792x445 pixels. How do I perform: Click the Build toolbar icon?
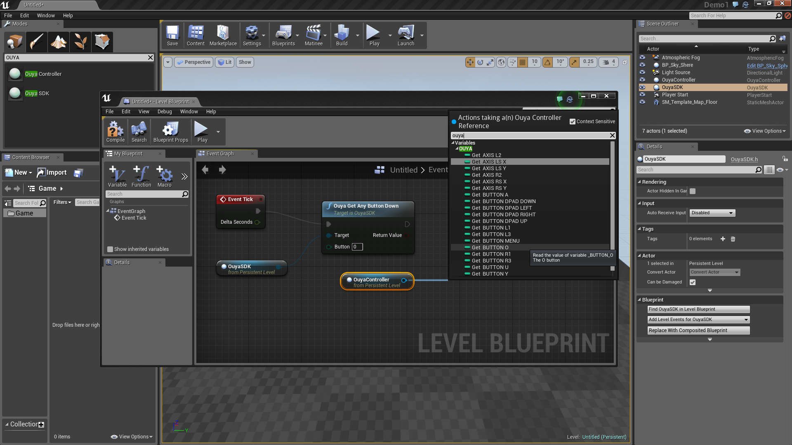342,35
